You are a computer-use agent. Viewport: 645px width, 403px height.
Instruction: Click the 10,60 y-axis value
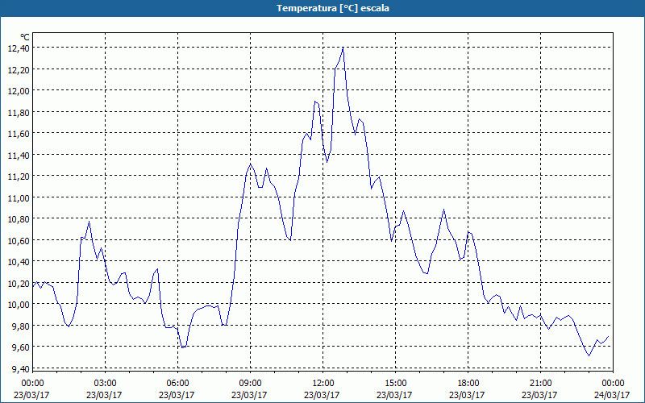(19, 240)
